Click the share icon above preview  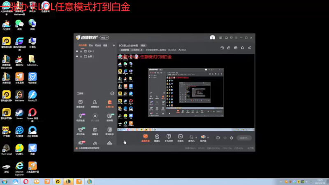click(x=249, y=48)
